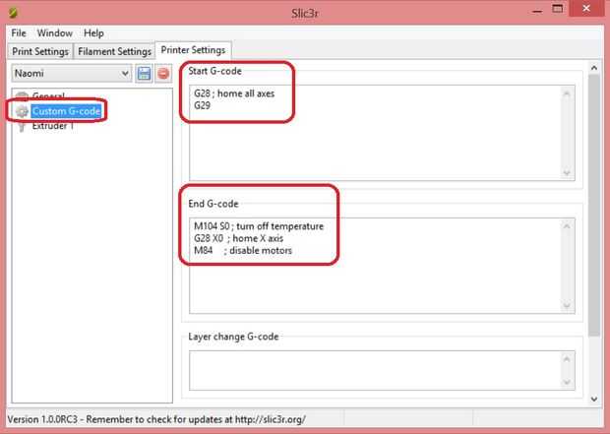Screen dimensions: 610x434
Task: Click the version status bar text
Action: 156,419
